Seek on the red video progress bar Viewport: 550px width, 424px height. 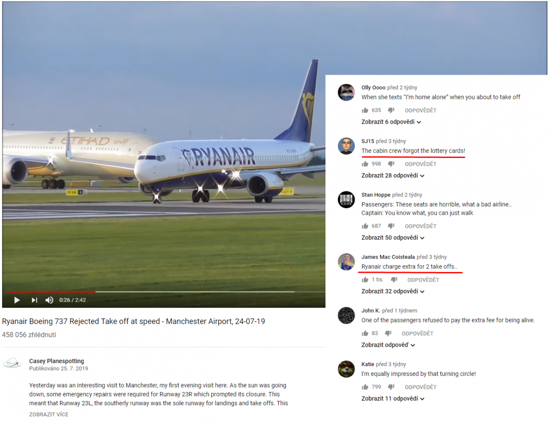point(51,291)
